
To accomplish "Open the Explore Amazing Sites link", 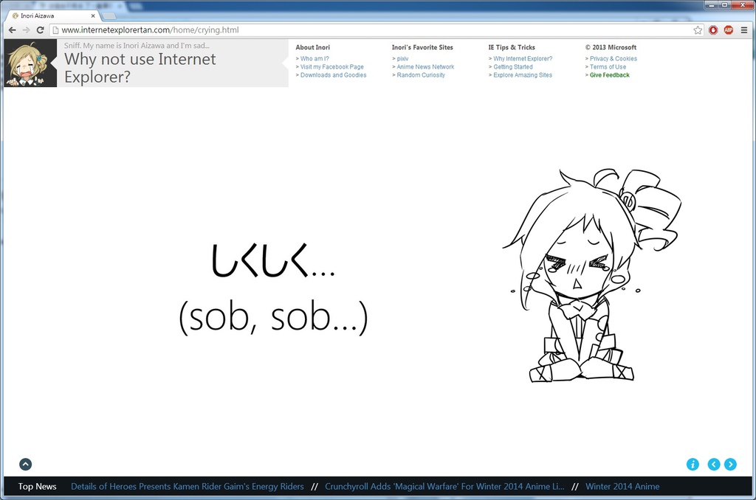I will (x=523, y=75).
